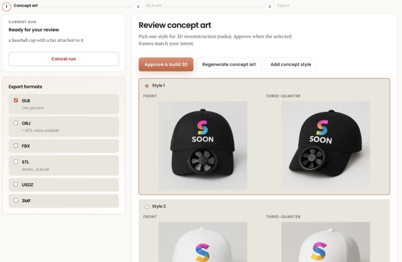Tick the FBX export checkbox
Viewport: 402px width, 262px height.
pyautogui.click(x=16, y=146)
